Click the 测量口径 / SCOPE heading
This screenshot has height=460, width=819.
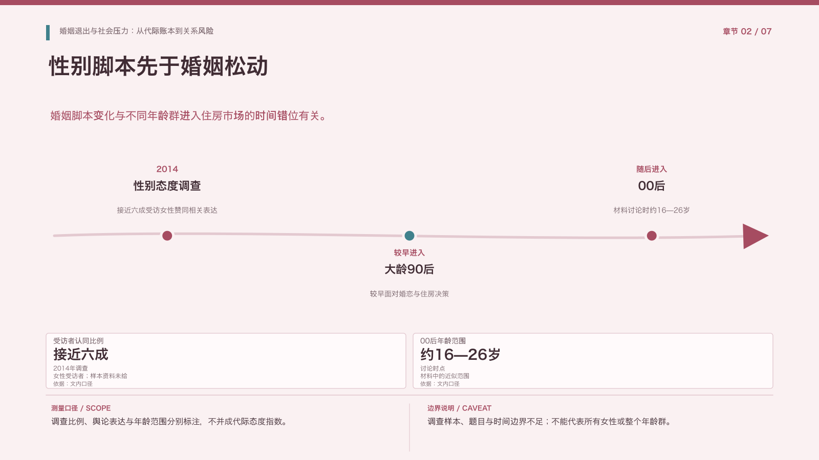pos(81,408)
